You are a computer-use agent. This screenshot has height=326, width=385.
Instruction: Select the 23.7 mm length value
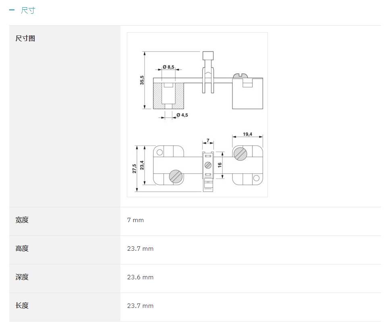(x=140, y=306)
